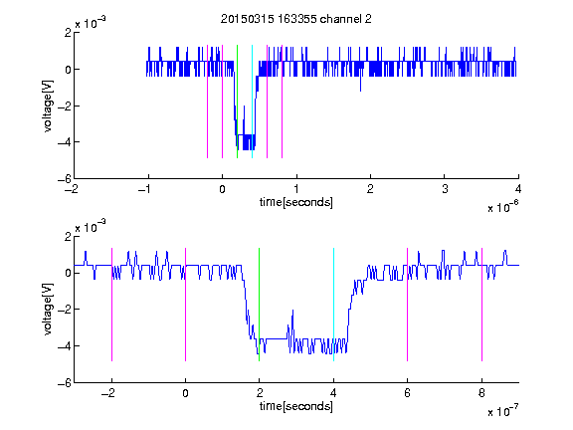Screen dimensions: 573x430
Task: Click the green vertical marker in top plot
Action: point(237,102)
